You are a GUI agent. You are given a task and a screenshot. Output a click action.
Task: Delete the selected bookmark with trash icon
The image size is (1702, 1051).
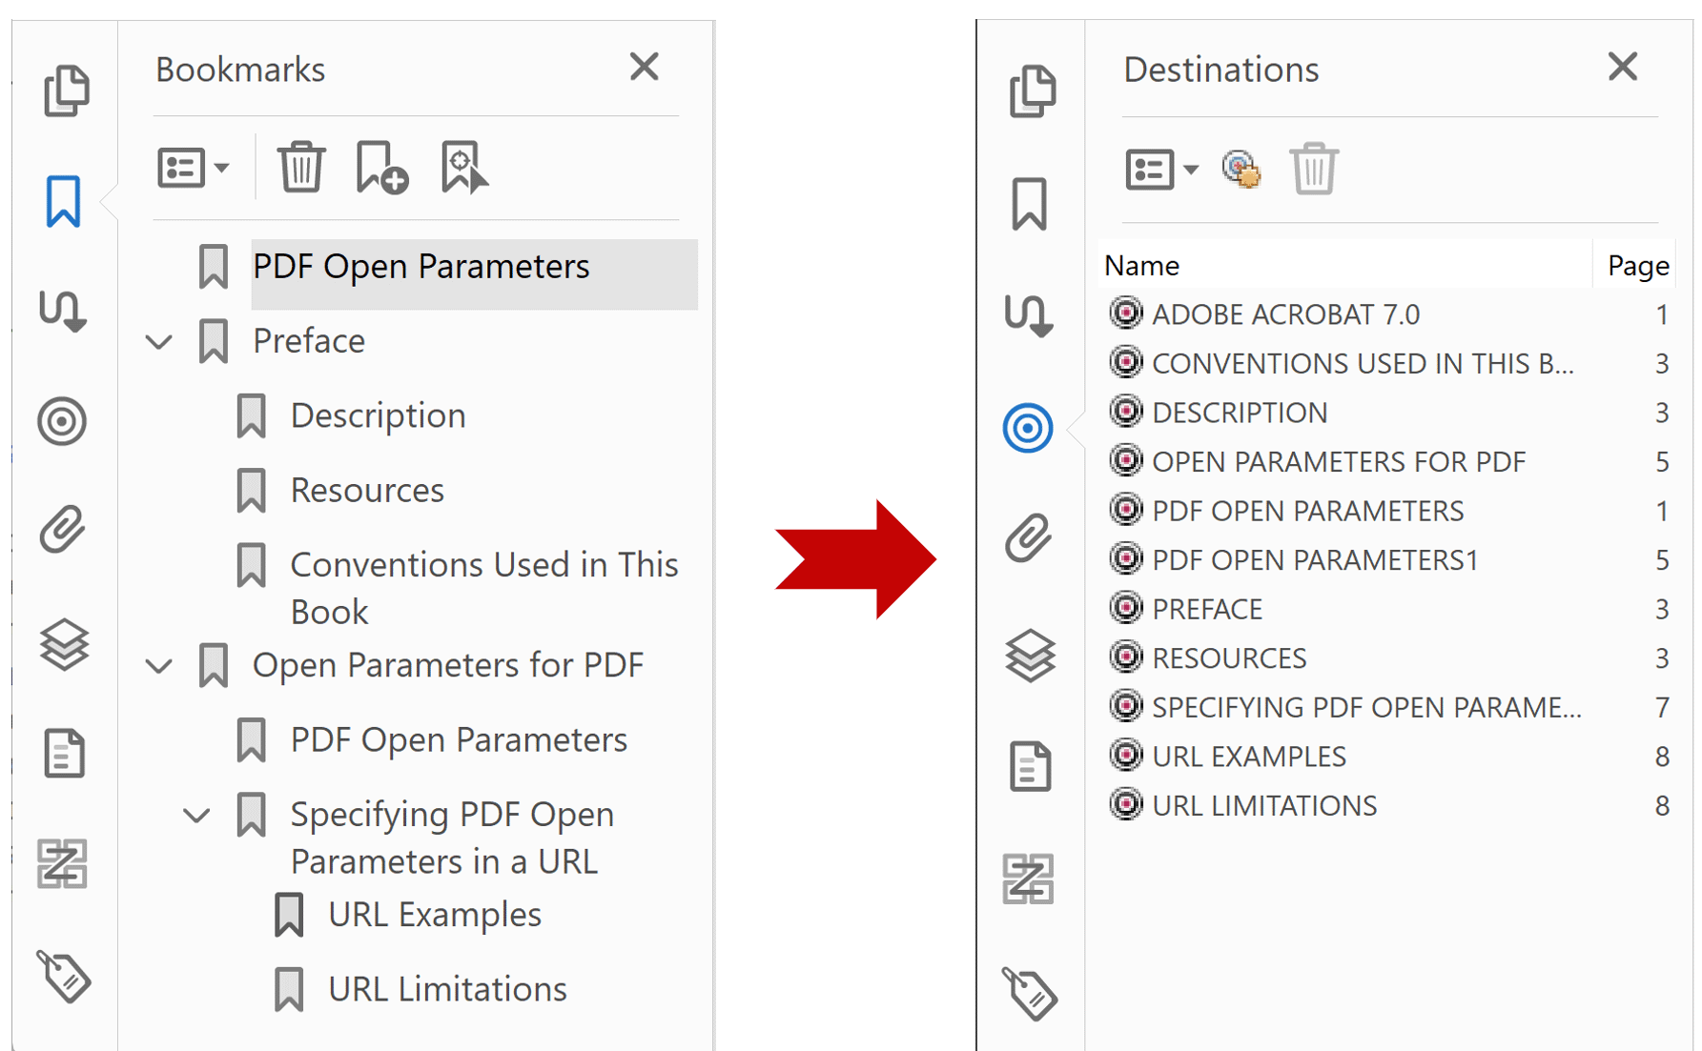[x=301, y=167]
